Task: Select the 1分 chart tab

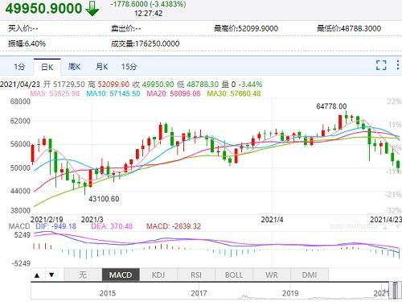Action: [19, 67]
